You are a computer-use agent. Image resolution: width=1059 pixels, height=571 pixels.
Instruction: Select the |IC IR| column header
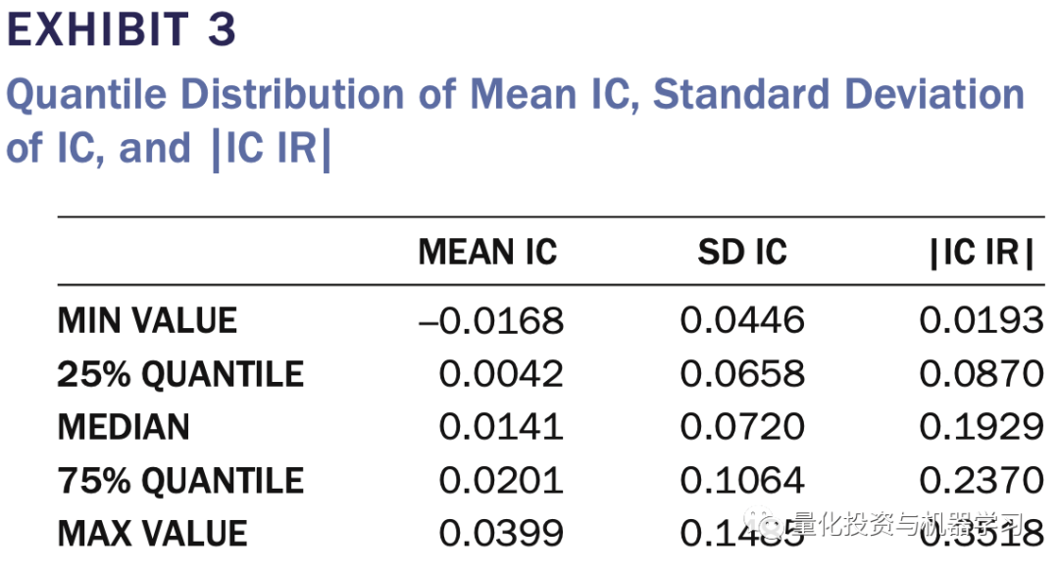pos(982,253)
